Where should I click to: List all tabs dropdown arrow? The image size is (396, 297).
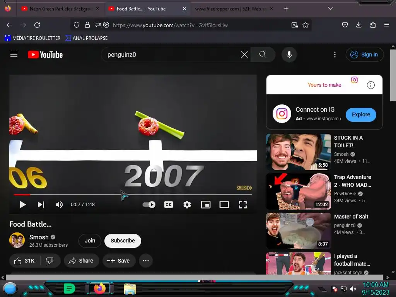pyautogui.click(x=330, y=9)
